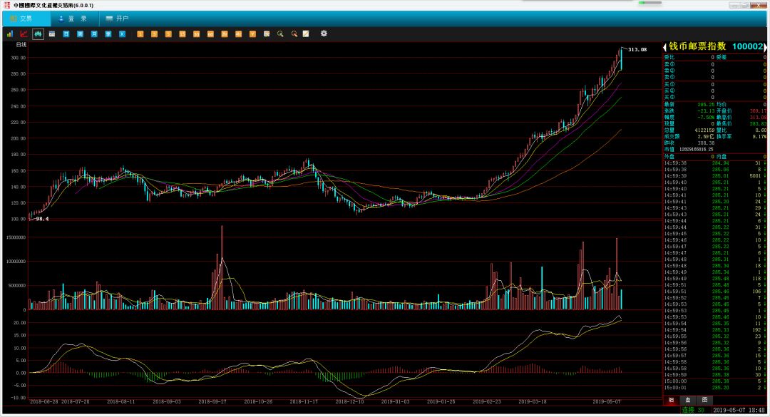Open the 交易 tab
The width and height of the screenshot is (770, 417).
[x=26, y=19]
